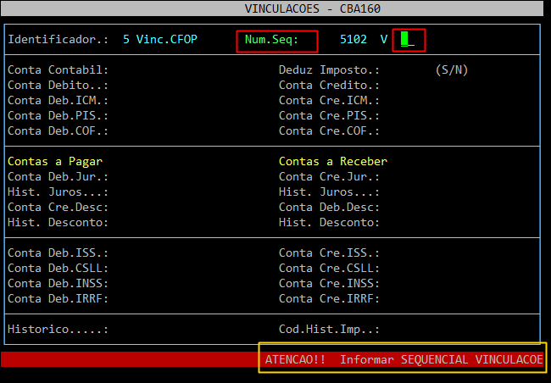Screen dimensions: 551x383
Task: Click the Cod.Hist.Imp field
Action: (x=441, y=329)
